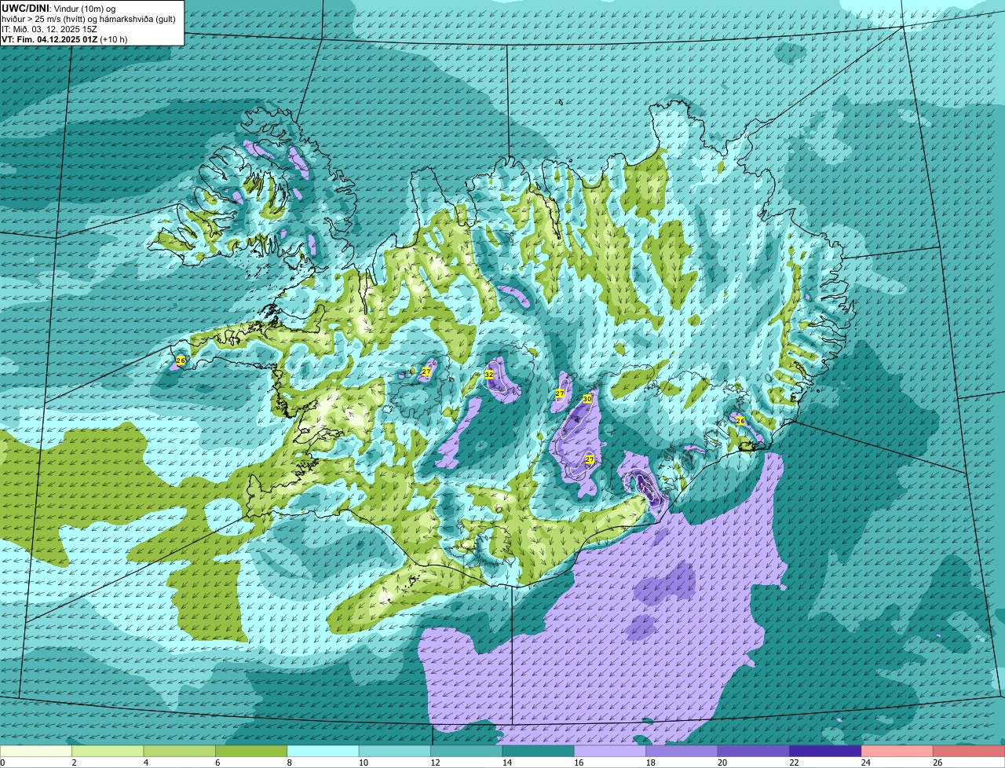Pick the dark indigo 22–24 m/s legend swatch
This screenshot has height=768, width=1005.
click(x=826, y=751)
